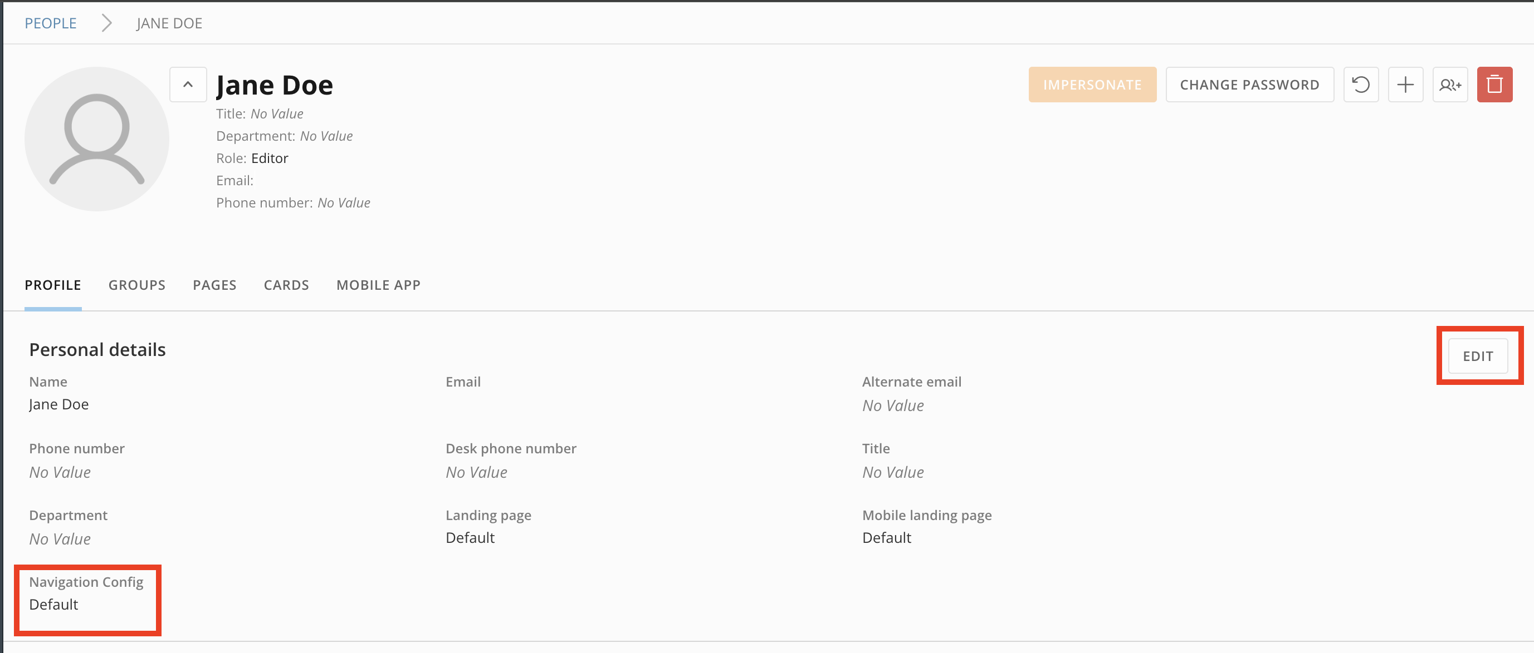The width and height of the screenshot is (1534, 653).
Task: Click the Navigation Config Default value
Action: 53,604
